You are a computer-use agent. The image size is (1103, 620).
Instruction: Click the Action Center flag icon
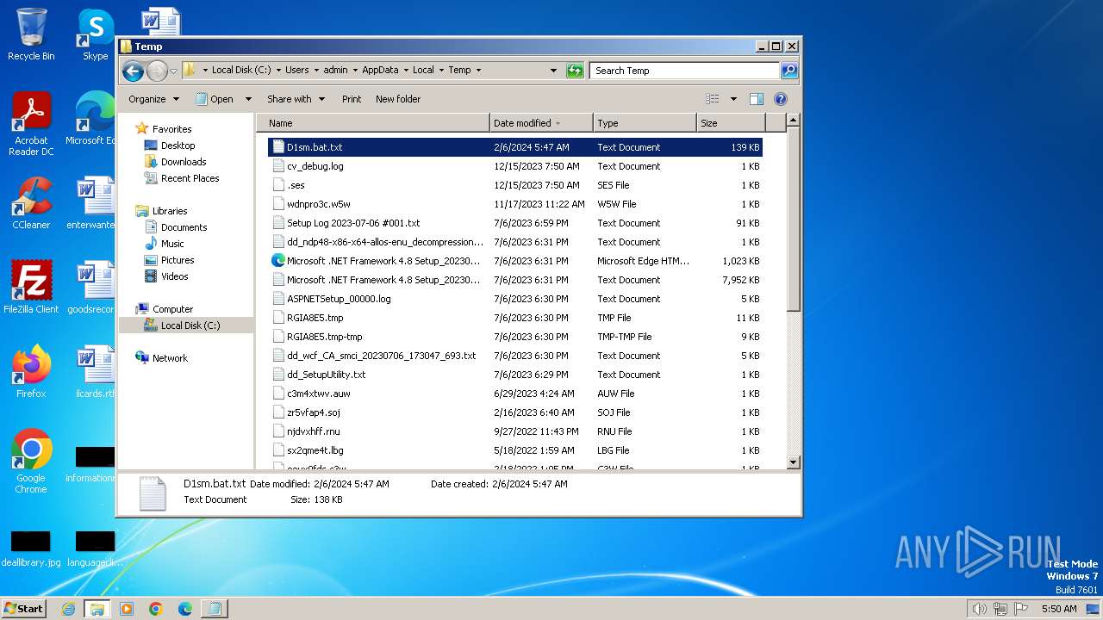[1021, 609]
